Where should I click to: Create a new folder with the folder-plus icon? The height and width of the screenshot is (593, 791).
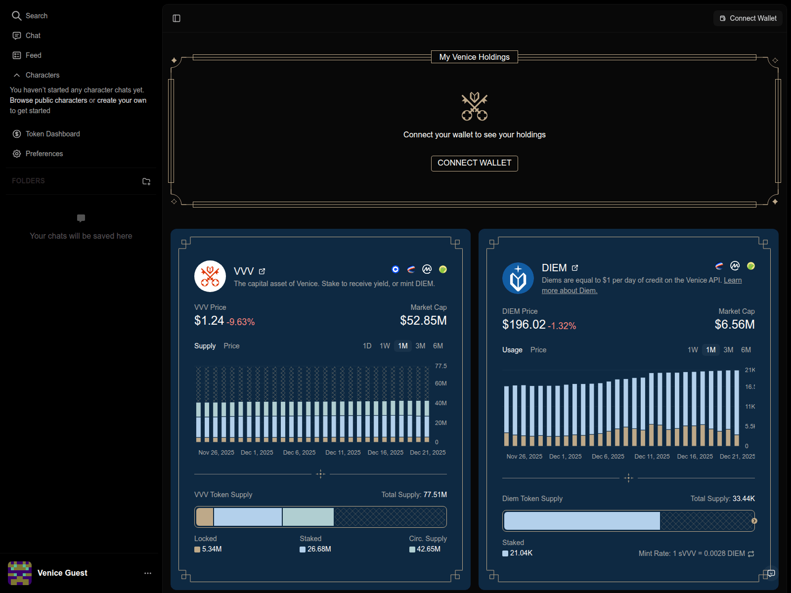(x=146, y=181)
